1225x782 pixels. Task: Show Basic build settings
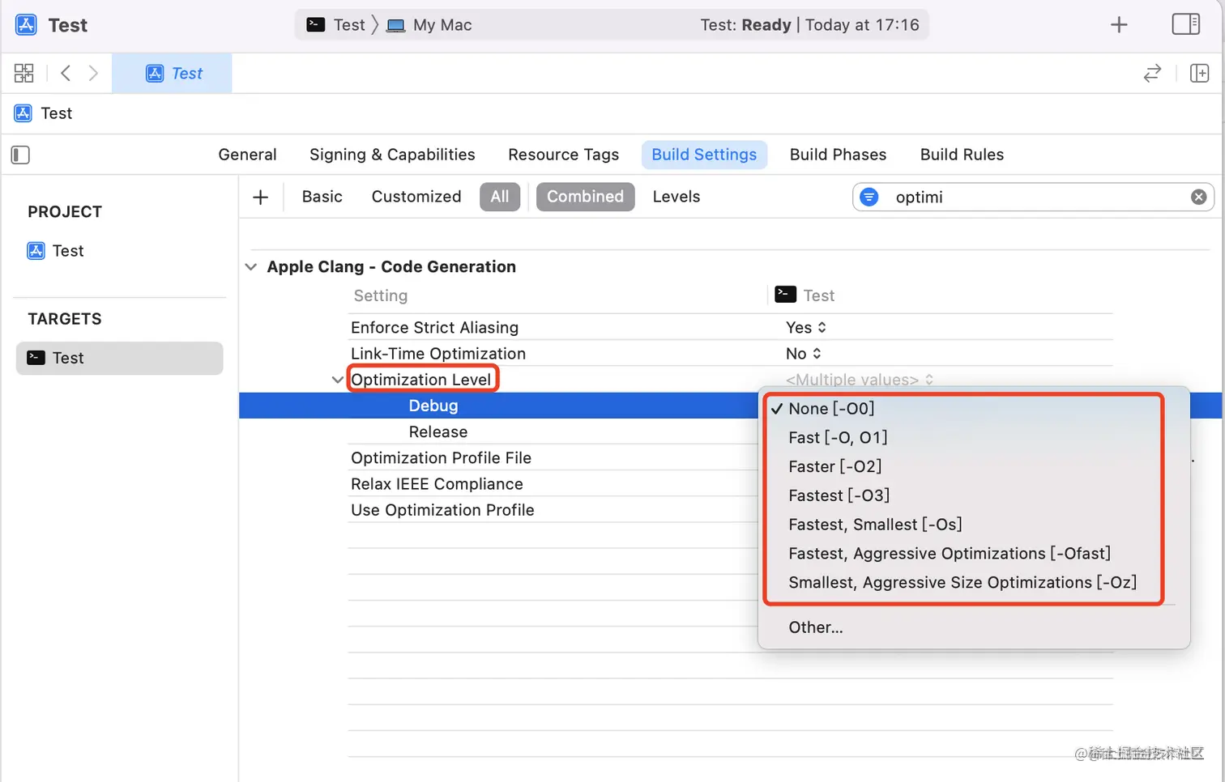pos(322,197)
